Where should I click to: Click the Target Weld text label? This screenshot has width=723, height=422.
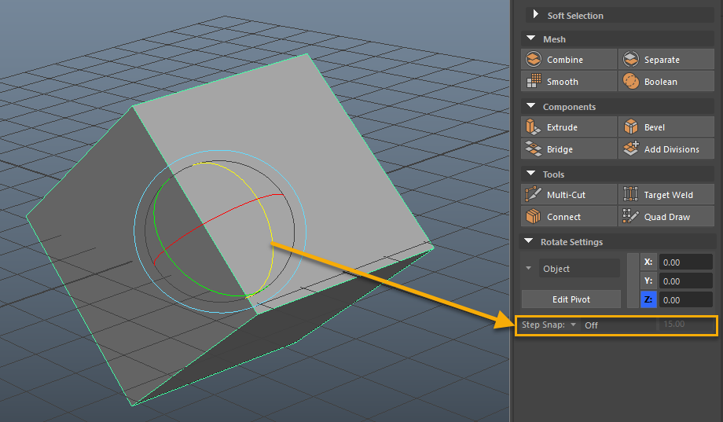[x=668, y=195]
